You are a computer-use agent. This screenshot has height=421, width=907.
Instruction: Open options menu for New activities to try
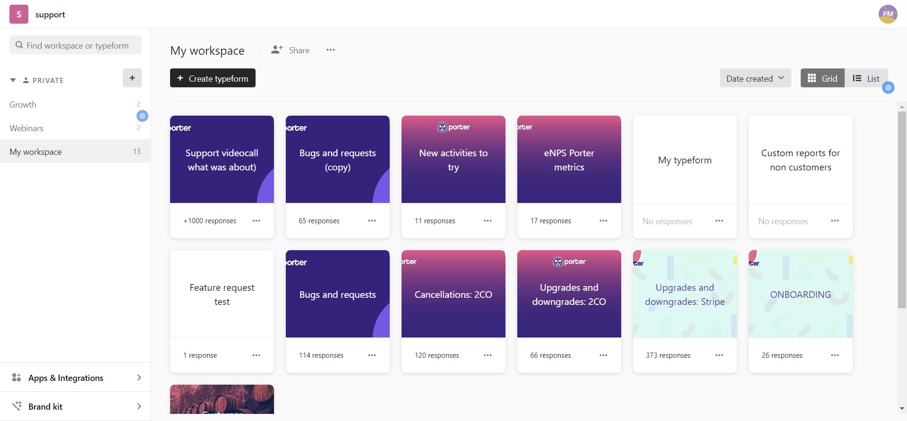click(488, 221)
